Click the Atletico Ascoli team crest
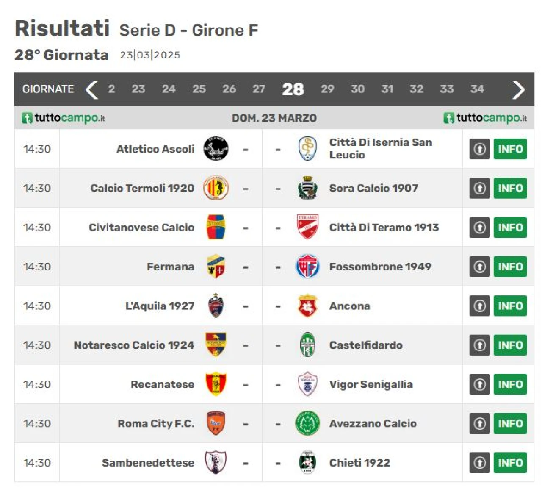Viewport: 542px width, 489px height. [216, 149]
